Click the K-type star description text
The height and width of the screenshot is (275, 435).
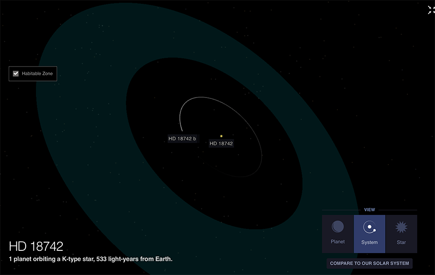(90, 259)
